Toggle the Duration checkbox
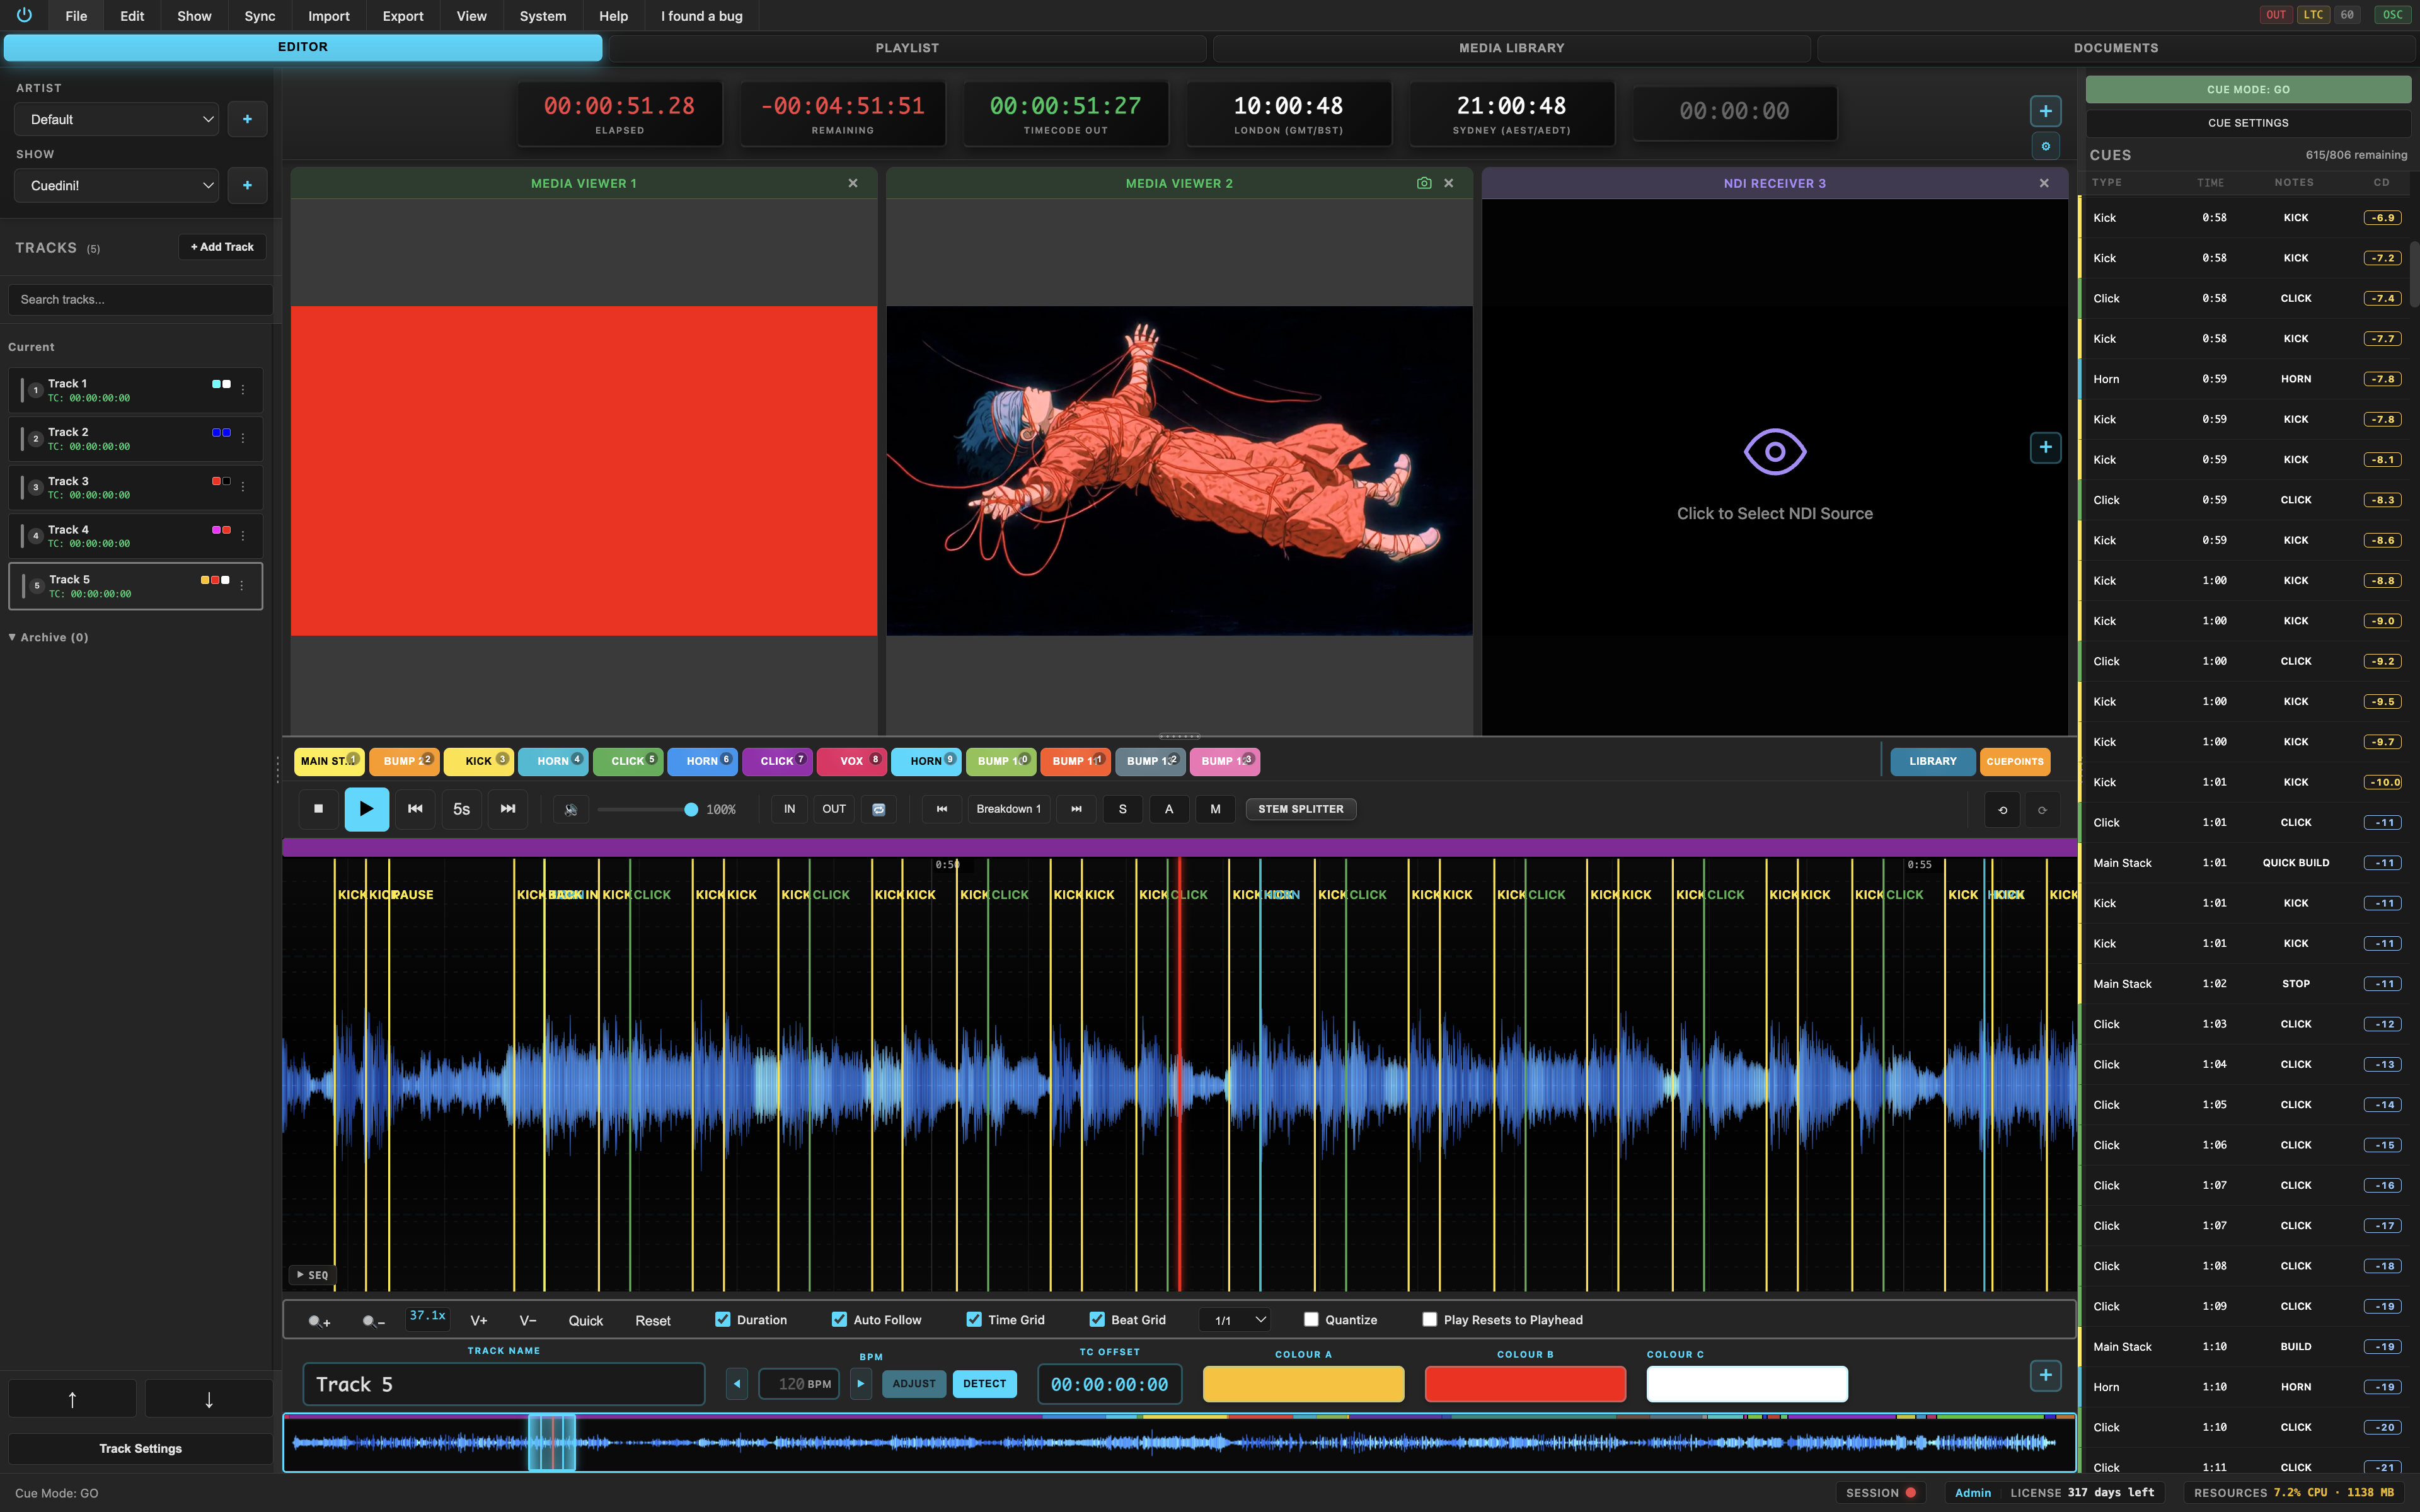Screen dimensions: 2420x1512 click(x=723, y=1319)
